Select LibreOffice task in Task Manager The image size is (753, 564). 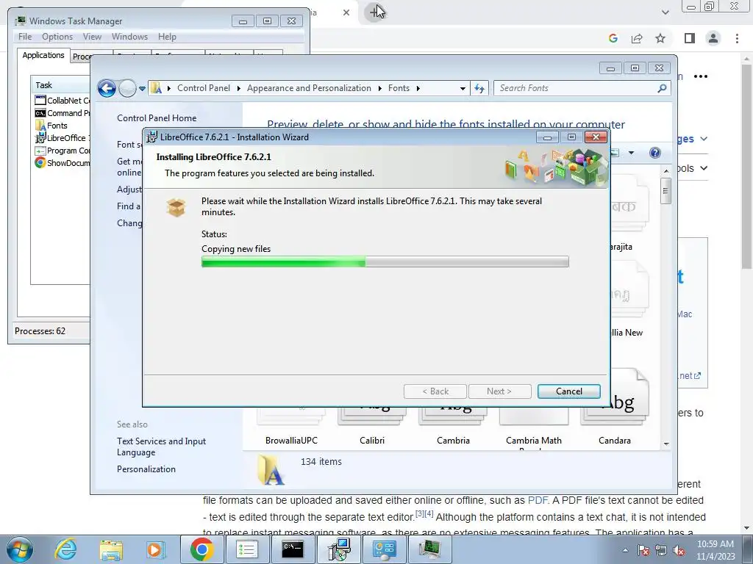click(62, 137)
